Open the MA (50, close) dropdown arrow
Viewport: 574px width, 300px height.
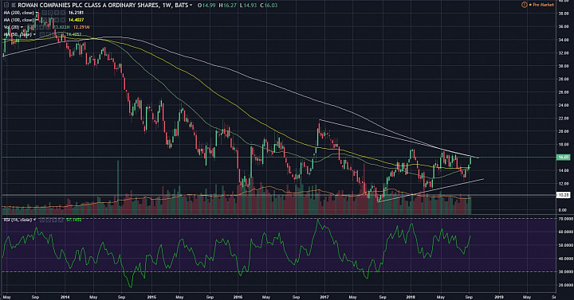[35, 34]
